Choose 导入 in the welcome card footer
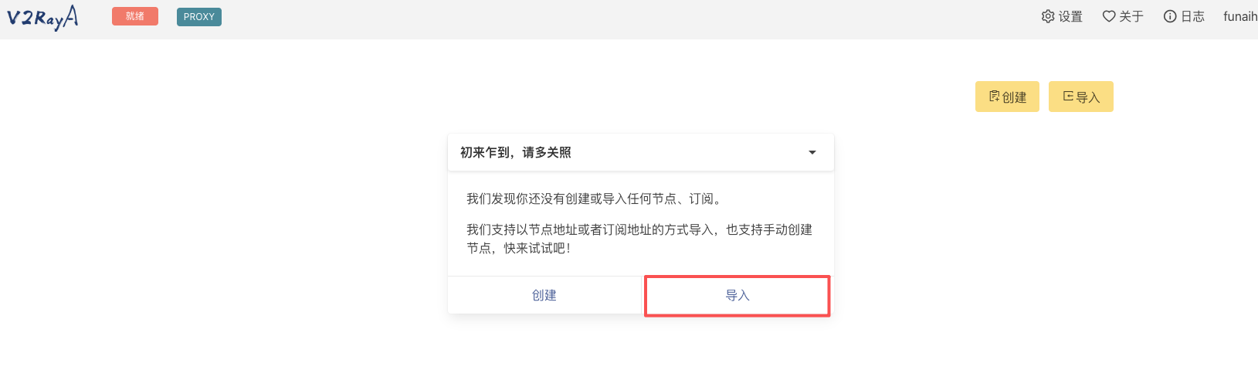 coord(738,295)
